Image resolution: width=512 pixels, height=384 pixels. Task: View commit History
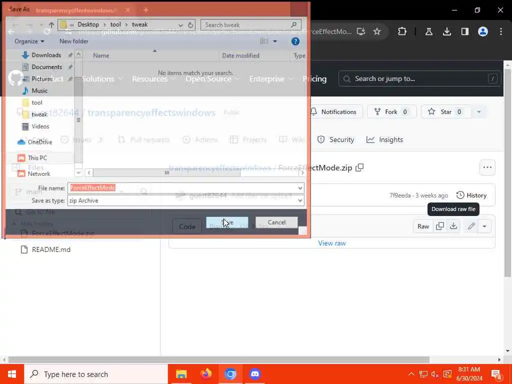(x=471, y=195)
